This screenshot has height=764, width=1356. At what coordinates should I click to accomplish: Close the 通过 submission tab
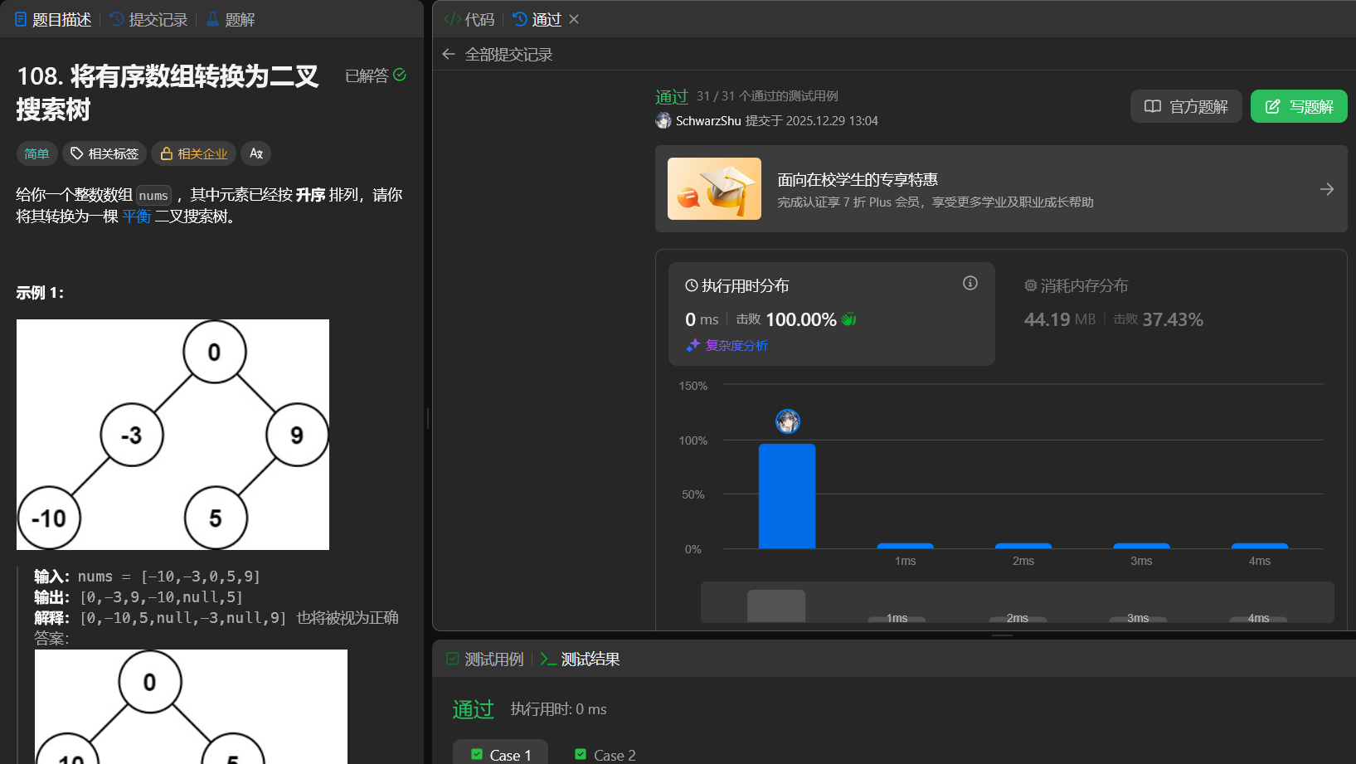(574, 19)
